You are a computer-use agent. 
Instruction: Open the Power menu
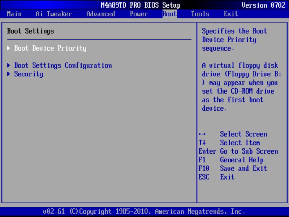tap(139, 14)
